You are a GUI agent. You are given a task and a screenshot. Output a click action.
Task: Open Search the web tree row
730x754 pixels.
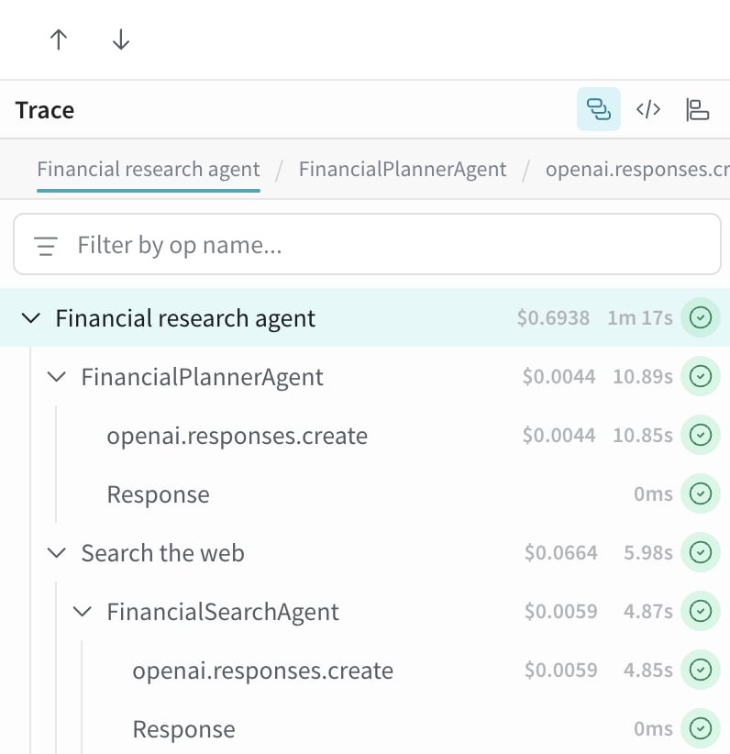(365, 552)
